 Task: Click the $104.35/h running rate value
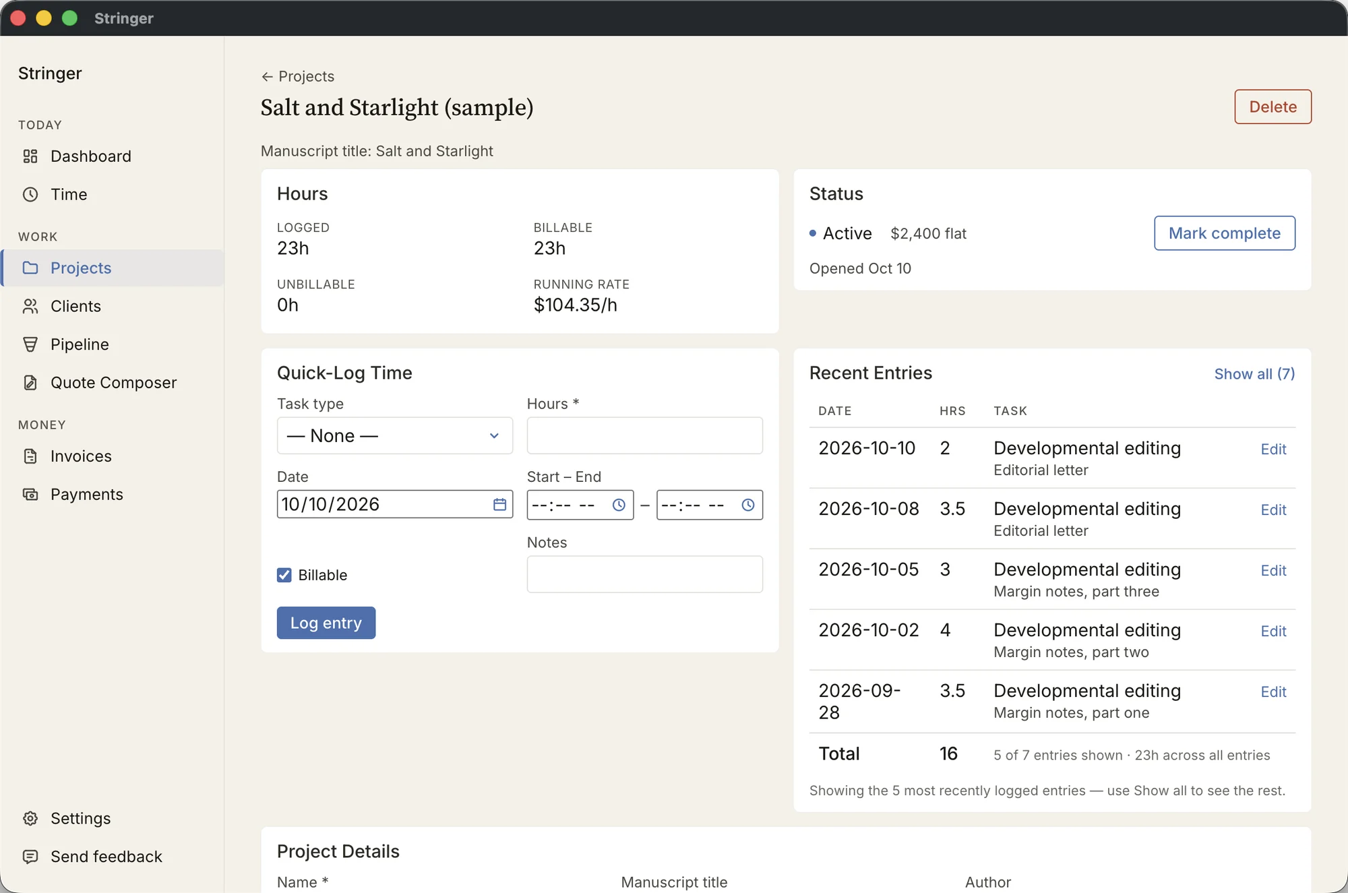pyautogui.click(x=576, y=305)
